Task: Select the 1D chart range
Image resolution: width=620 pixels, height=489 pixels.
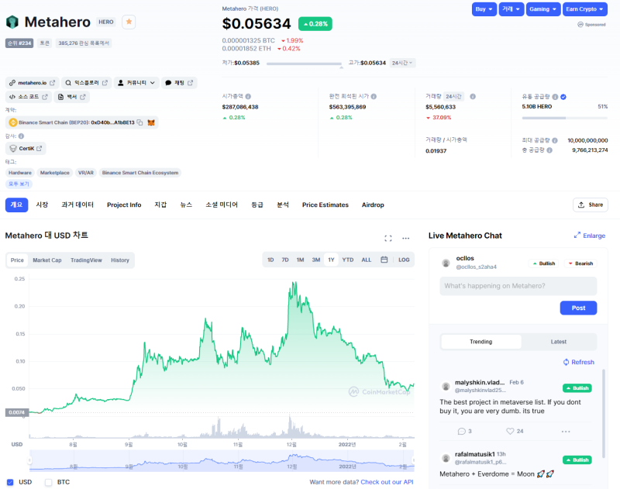Action: click(x=270, y=260)
